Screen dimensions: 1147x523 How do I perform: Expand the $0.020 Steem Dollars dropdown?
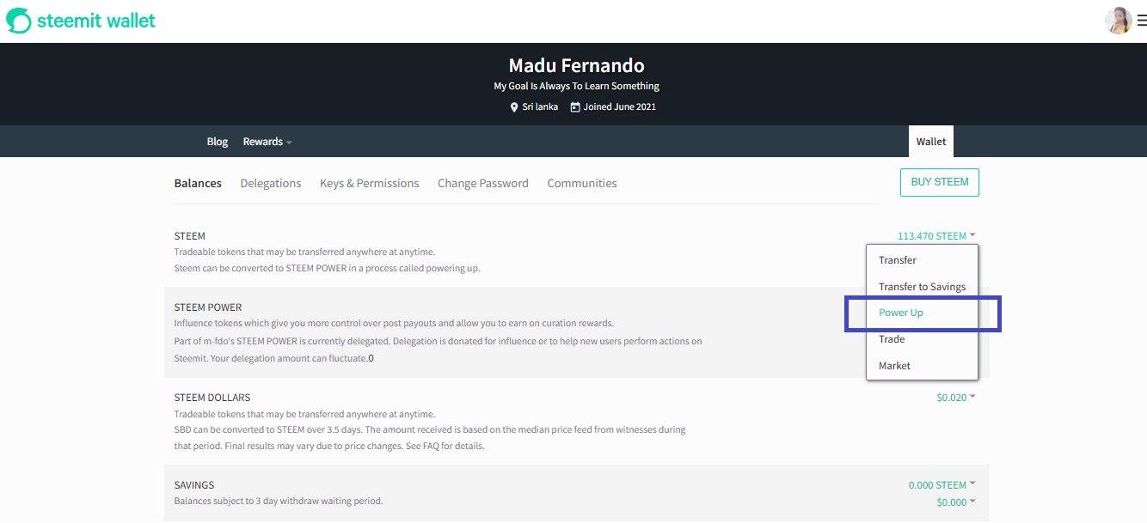956,398
